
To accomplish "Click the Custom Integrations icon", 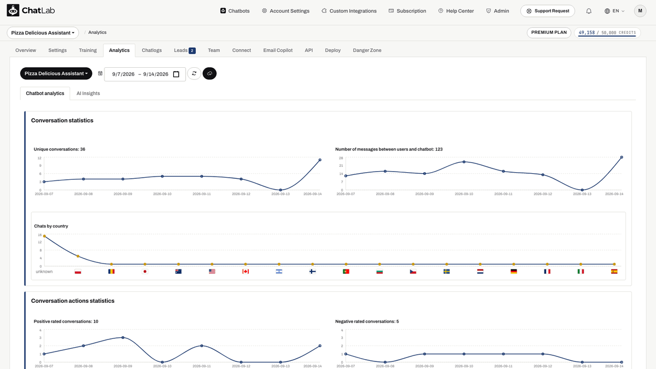I will tap(324, 11).
